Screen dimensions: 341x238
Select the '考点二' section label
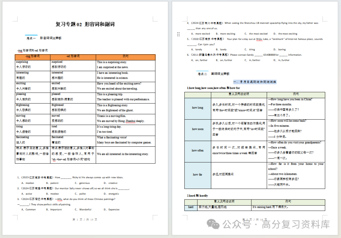click(202, 74)
